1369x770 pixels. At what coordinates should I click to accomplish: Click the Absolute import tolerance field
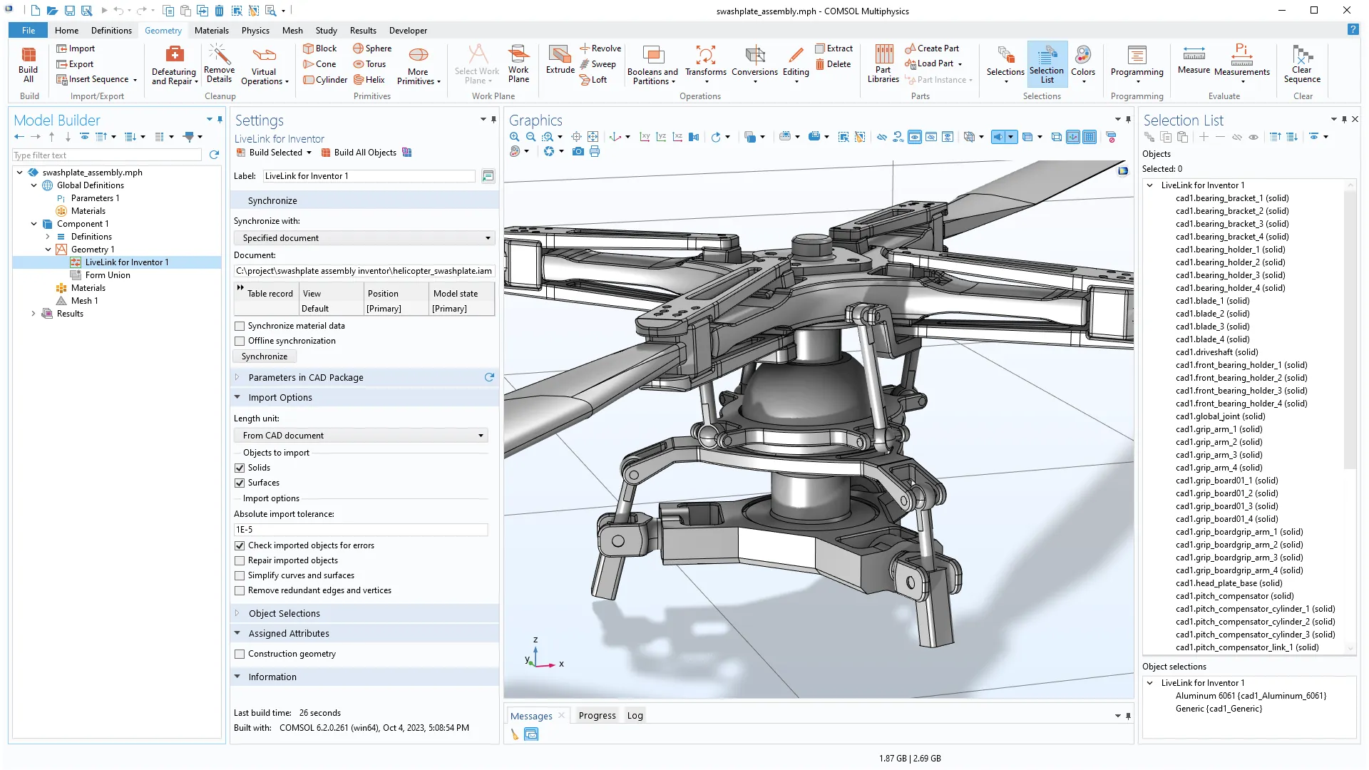(x=361, y=530)
